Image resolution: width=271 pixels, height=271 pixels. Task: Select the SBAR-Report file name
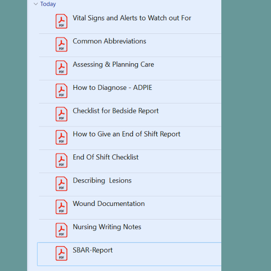[93, 250]
